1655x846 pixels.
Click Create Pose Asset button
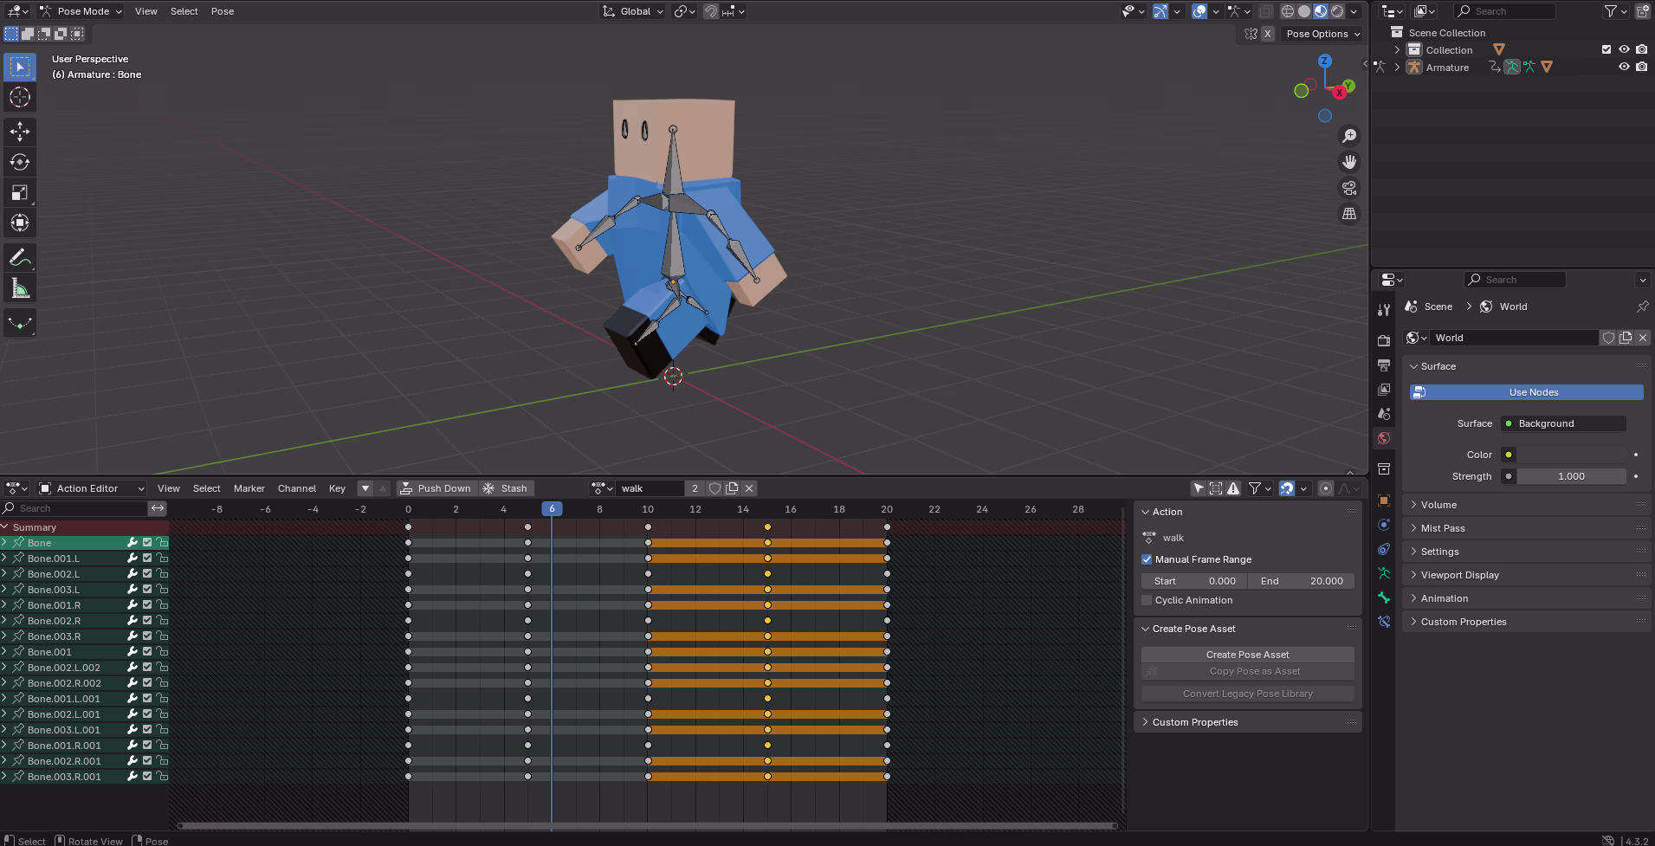[x=1247, y=655]
